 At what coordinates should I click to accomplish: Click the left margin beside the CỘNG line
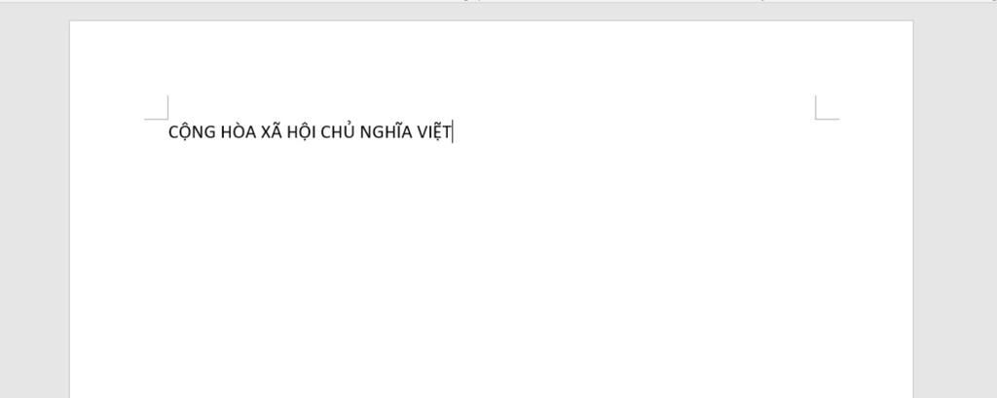(x=119, y=132)
